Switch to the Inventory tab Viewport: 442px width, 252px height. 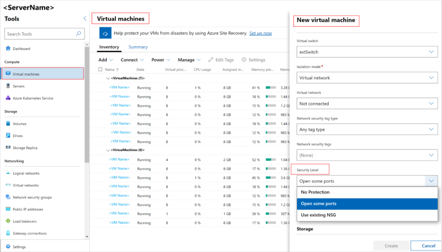click(x=109, y=47)
